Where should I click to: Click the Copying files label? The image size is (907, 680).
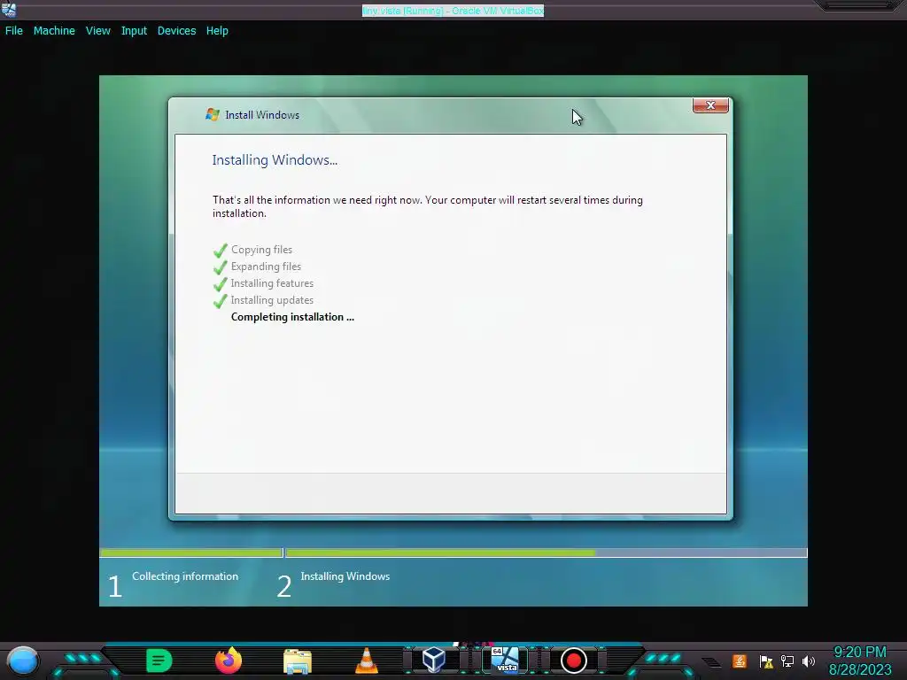[x=261, y=250]
